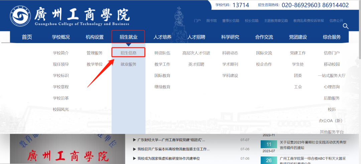Viewport: 361px width, 164px height.
Task: Open 后勤服务 link
Action: [x=332, y=98]
